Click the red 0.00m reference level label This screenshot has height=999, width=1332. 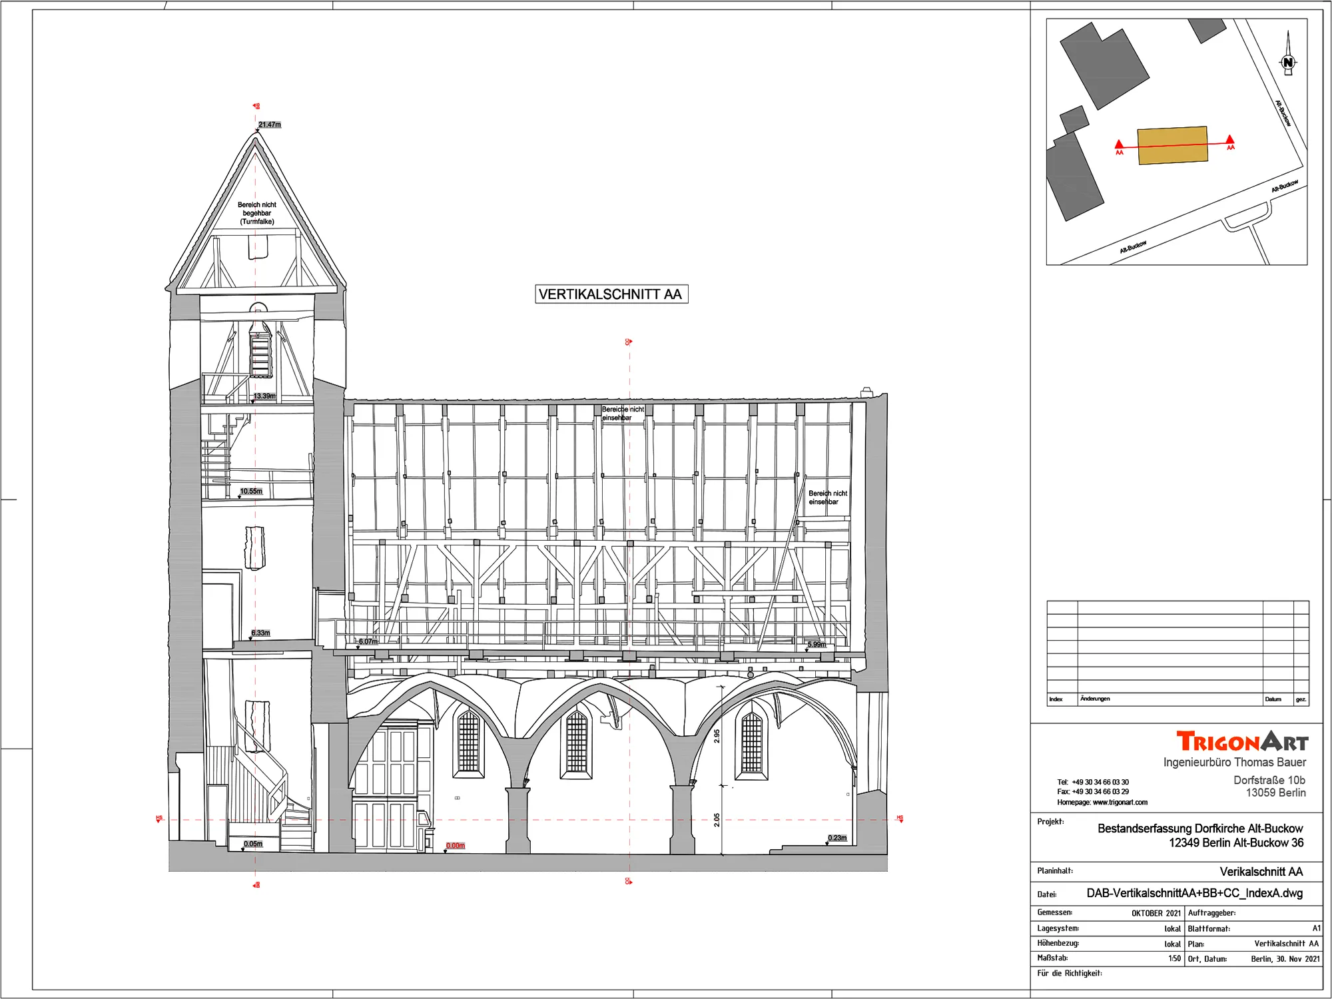coord(456,846)
